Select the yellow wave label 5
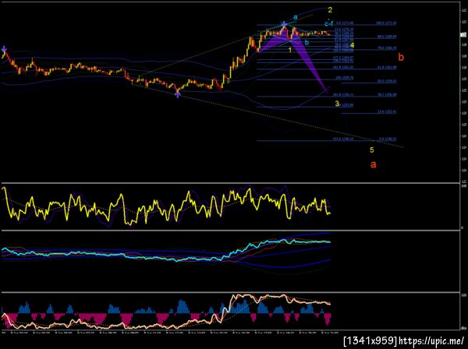Screen dimensions: 468x349 pos(371,150)
